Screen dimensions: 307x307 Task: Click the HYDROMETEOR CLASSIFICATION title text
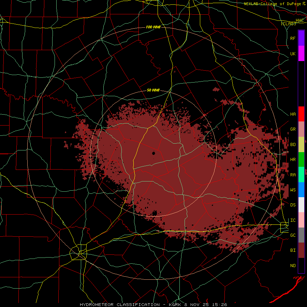120,305
